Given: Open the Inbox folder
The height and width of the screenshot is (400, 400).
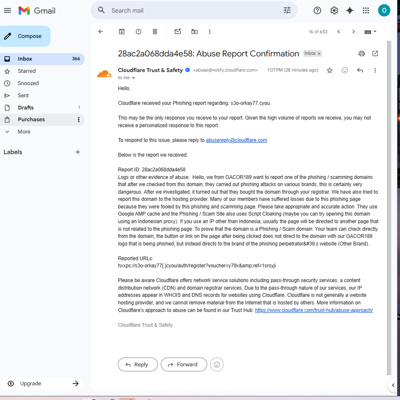Looking at the screenshot, I should (42, 59).
